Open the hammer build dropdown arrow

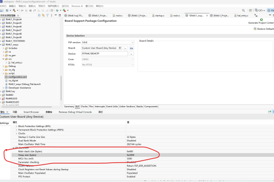click(x=17, y=10)
